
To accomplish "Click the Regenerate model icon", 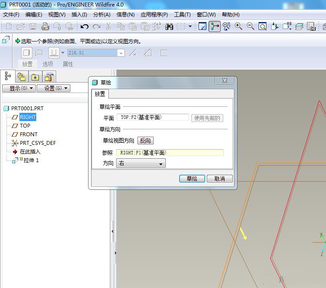I will click(x=157, y=26).
